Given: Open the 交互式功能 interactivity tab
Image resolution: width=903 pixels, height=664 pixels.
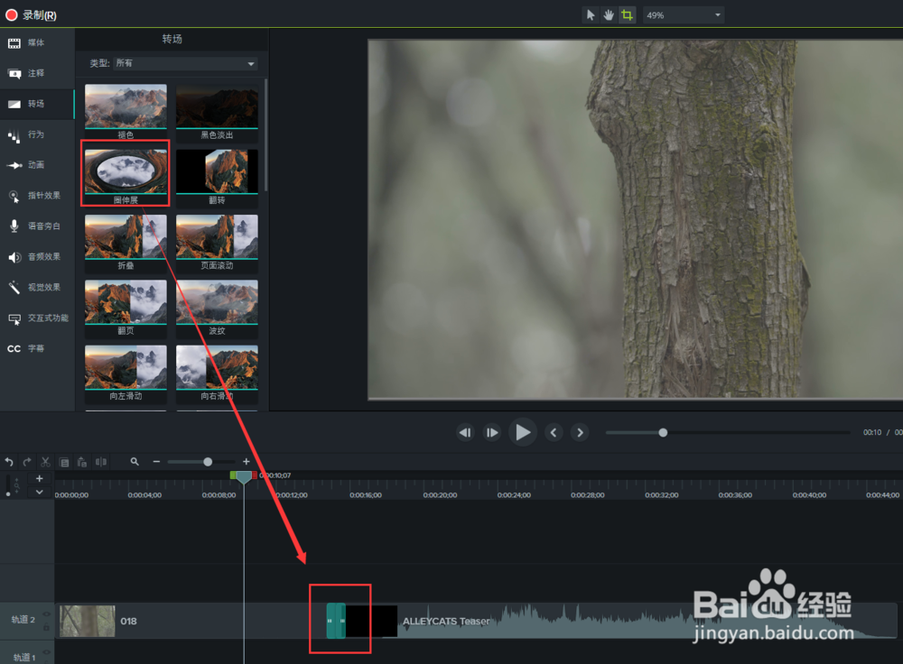Looking at the screenshot, I should [37, 318].
